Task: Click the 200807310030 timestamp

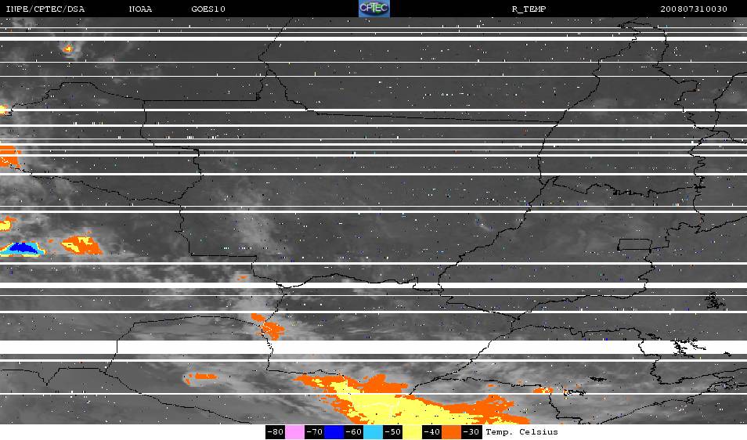Action: point(694,9)
